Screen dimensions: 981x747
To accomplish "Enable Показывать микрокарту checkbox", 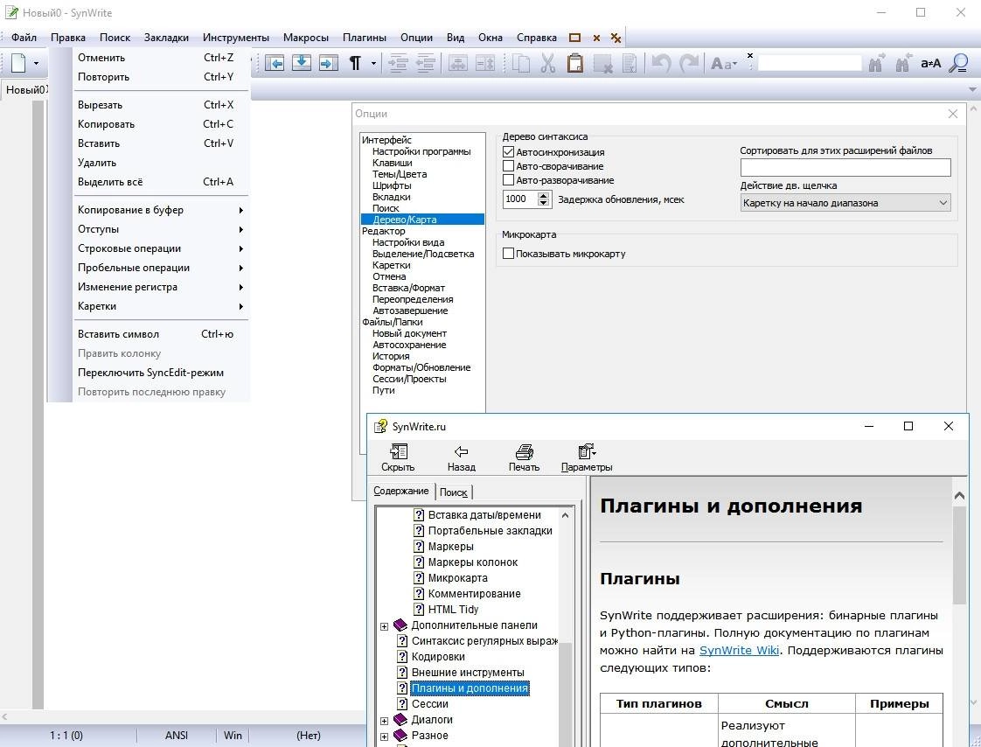I will coord(509,254).
